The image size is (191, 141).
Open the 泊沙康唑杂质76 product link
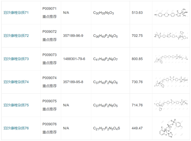coord(16,128)
